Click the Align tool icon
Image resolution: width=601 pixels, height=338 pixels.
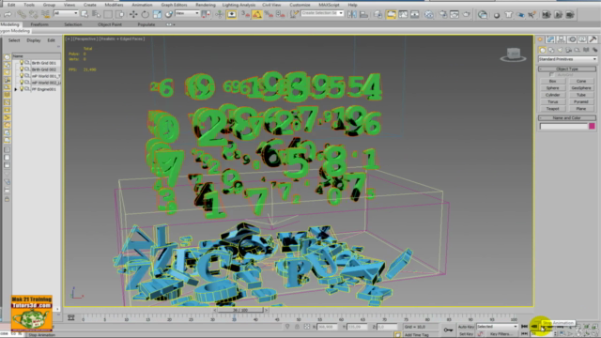pyautogui.click(x=363, y=15)
